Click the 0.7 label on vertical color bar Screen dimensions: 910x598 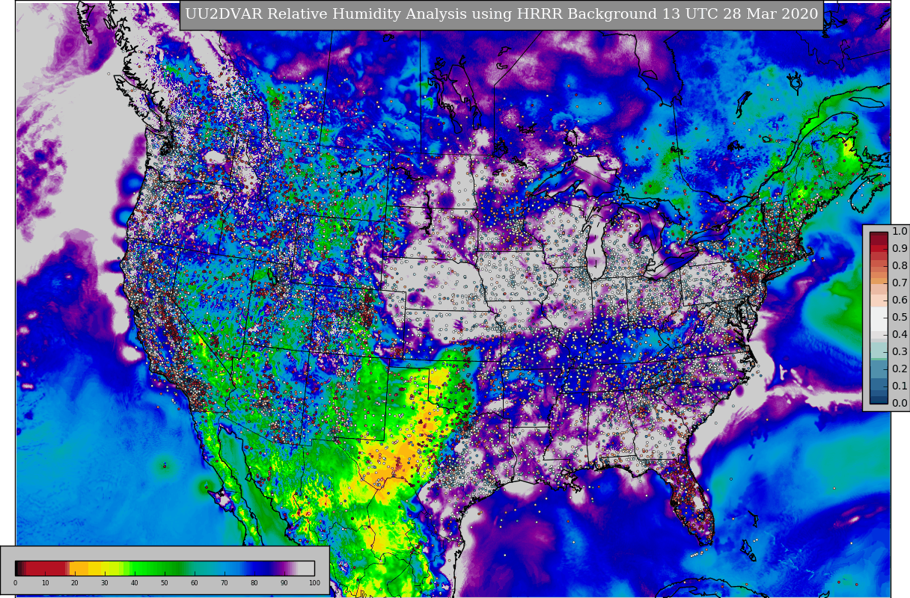(899, 283)
